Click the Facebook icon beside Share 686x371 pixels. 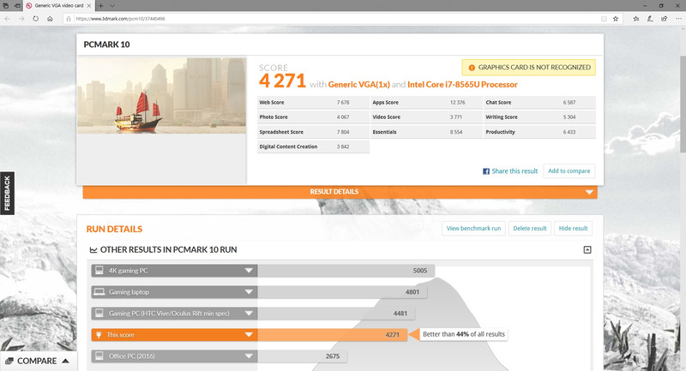tap(486, 171)
